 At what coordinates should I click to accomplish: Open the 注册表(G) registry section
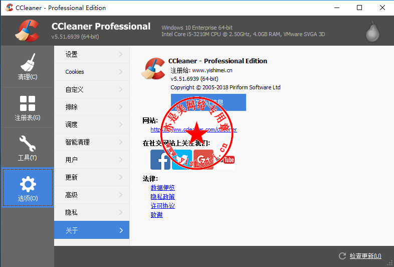pos(28,107)
